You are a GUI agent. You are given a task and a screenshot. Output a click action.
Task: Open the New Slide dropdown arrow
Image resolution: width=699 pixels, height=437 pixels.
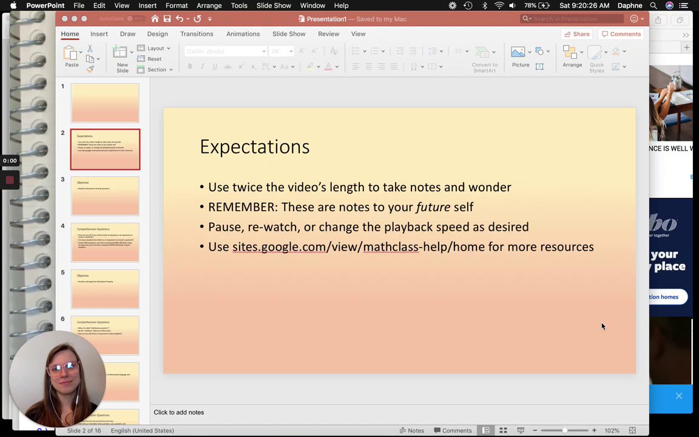tap(132, 52)
